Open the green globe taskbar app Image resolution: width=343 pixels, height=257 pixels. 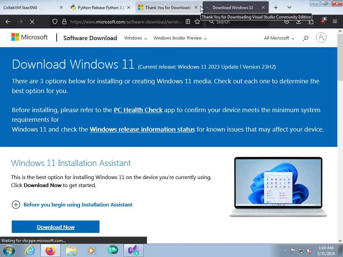coord(113,250)
